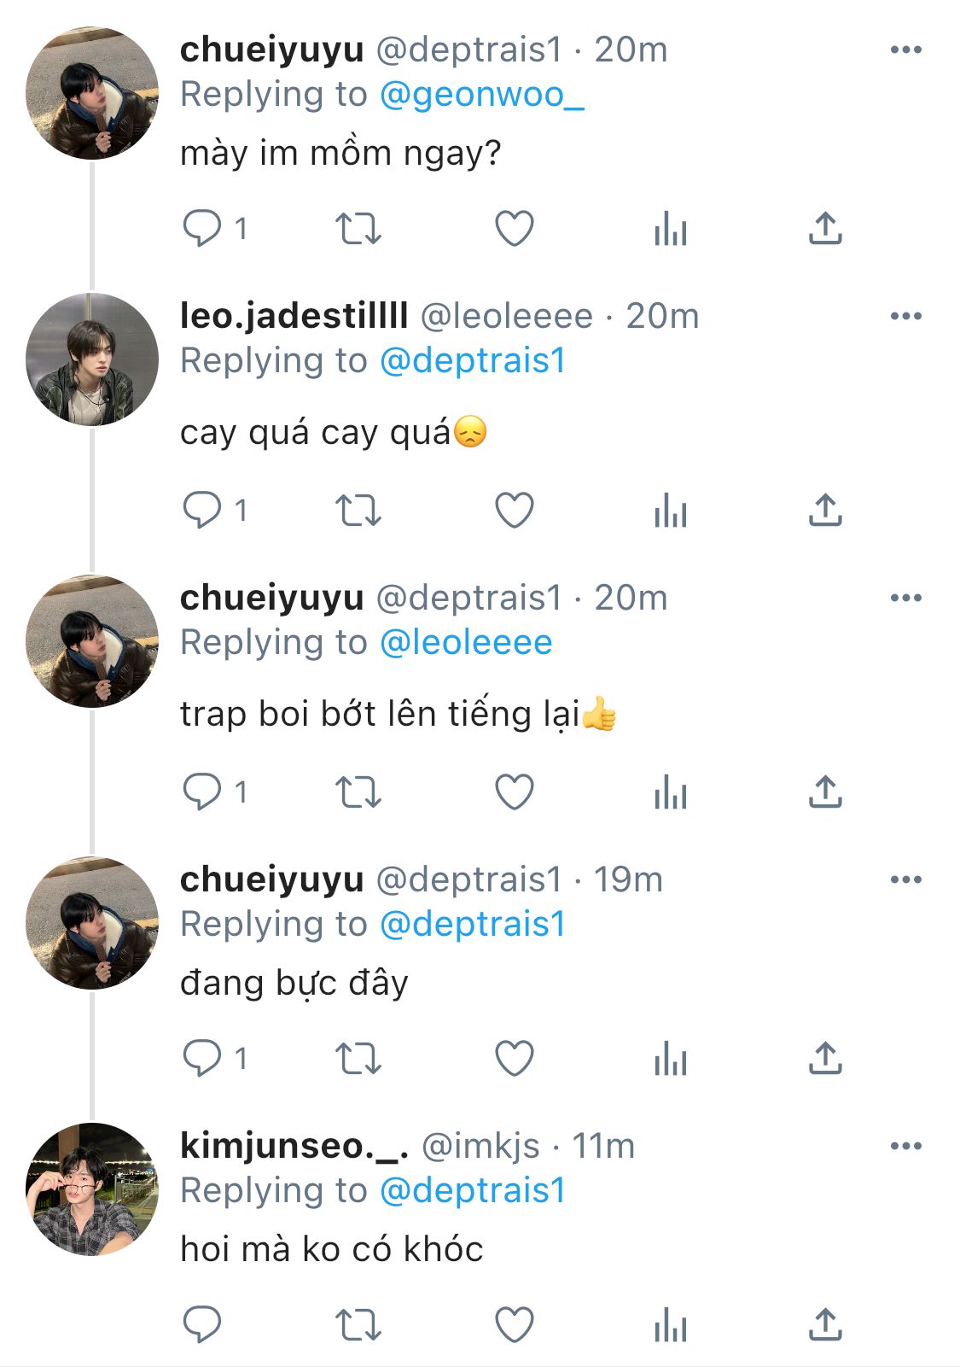Reply to the "mày im mồm ngay?" tweet
The width and height of the screenshot is (960, 1367).
tap(202, 229)
